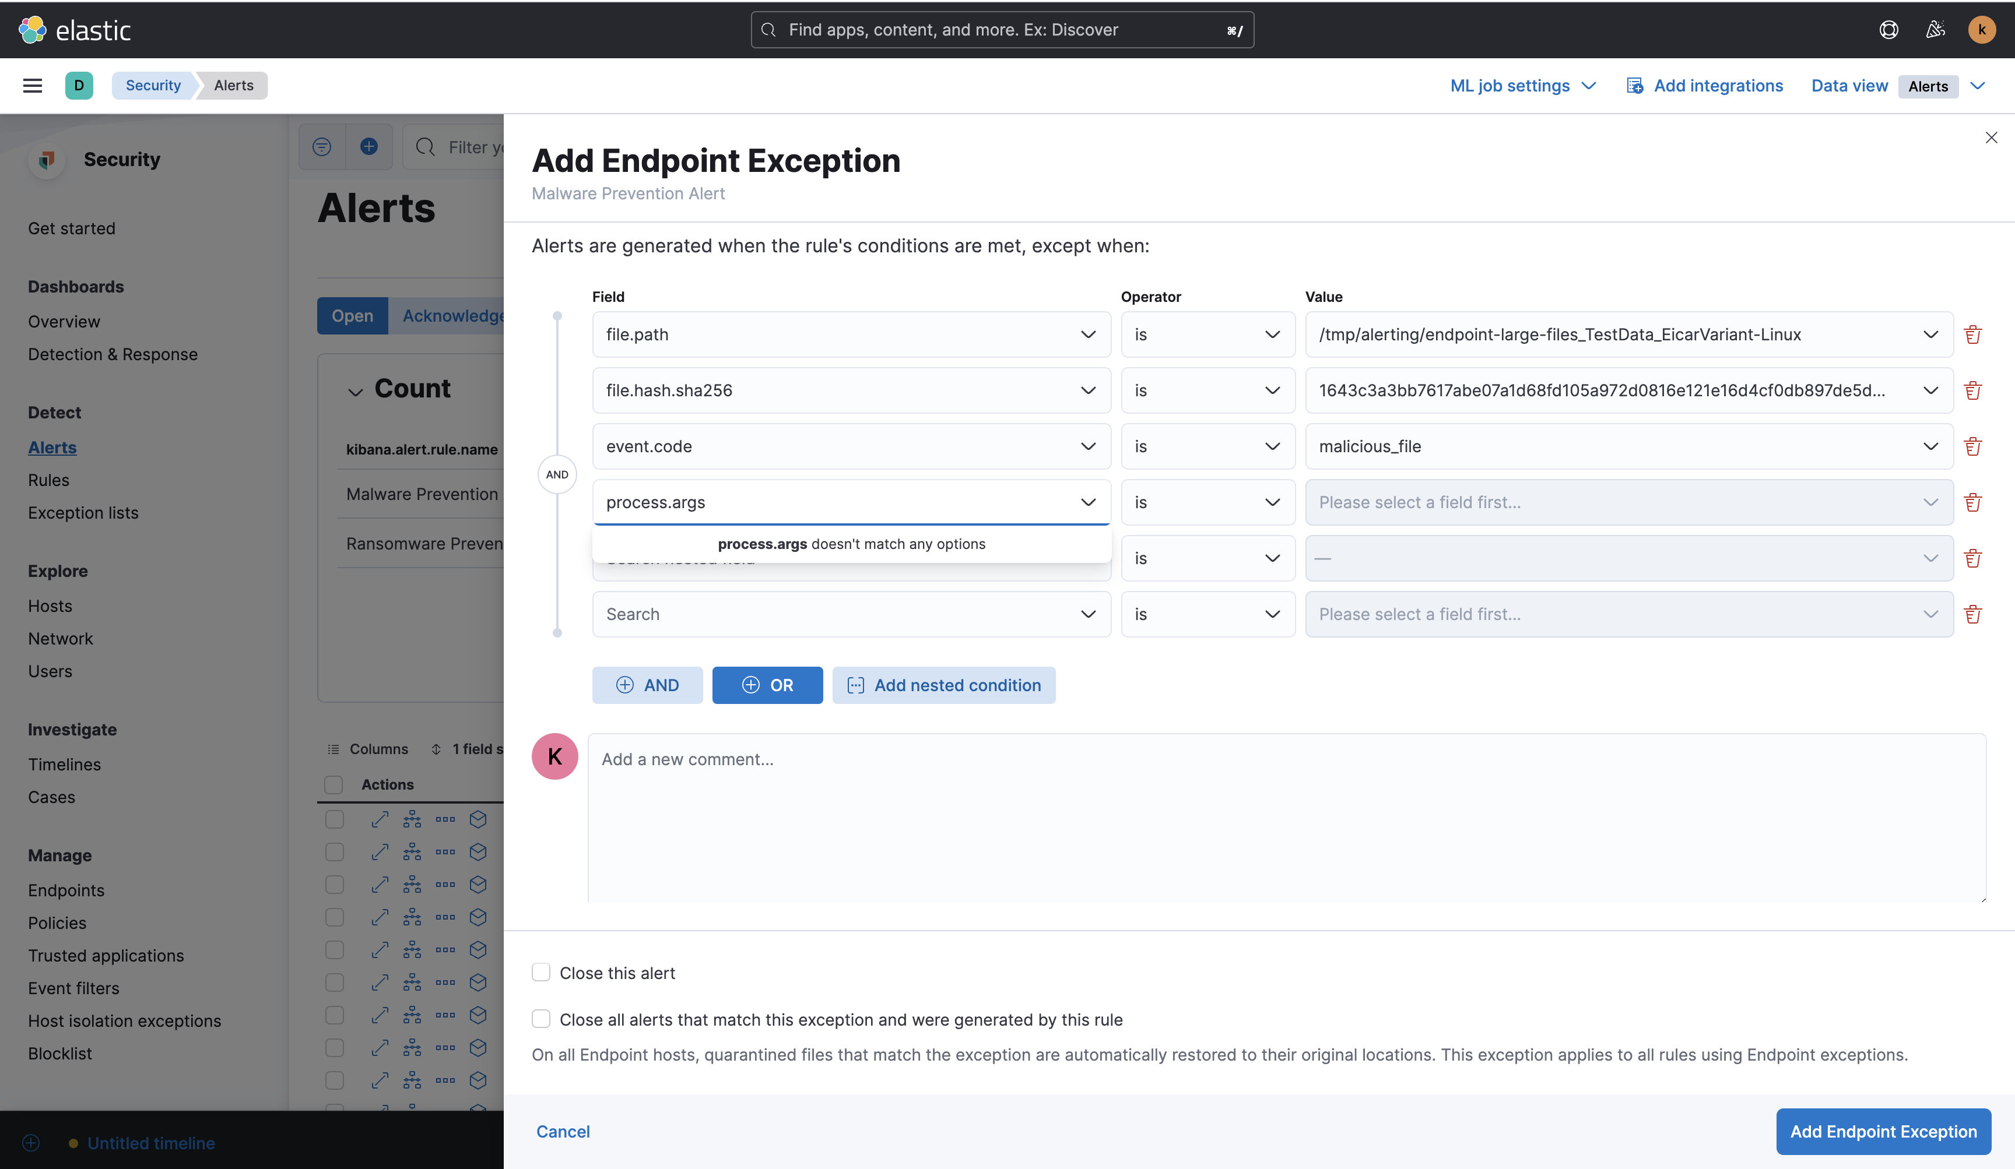Open ML job settings
2015x1169 pixels.
pyautogui.click(x=1511, y=86)
